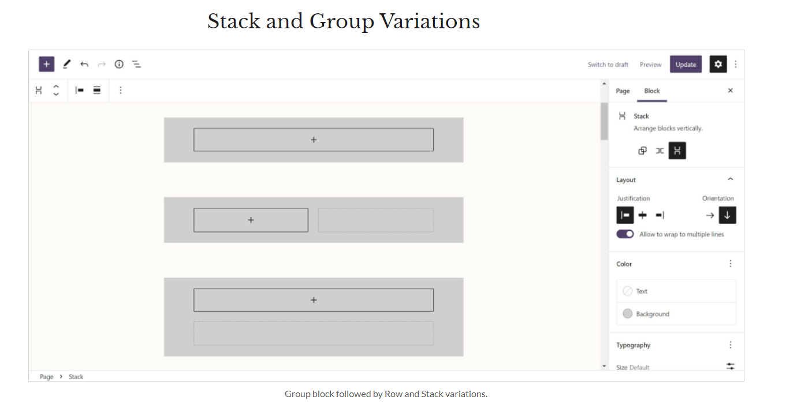Set orientation to horizontal arrow
This screenshot has height=404, width=801.
(x=710, y=215)
